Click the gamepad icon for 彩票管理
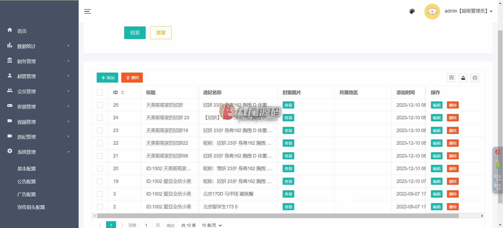 (10, 106)
